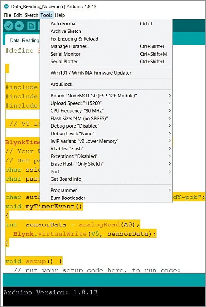Select Manage Libraries menu entry
This screenshot has height=307, width=206.
(x=70, y=46)
